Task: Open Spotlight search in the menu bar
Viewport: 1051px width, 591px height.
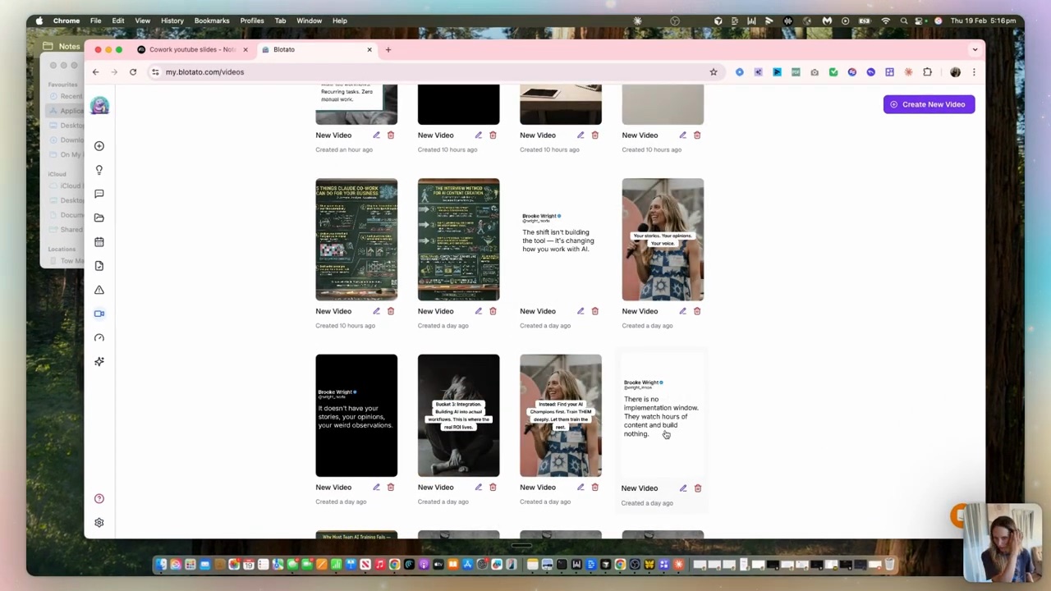Action: [x=904, y=21]
